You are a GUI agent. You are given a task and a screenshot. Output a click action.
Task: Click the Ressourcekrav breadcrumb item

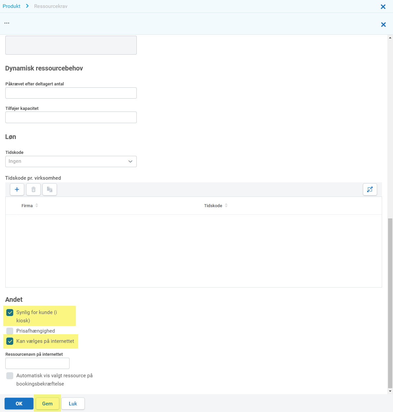point(51,6)
